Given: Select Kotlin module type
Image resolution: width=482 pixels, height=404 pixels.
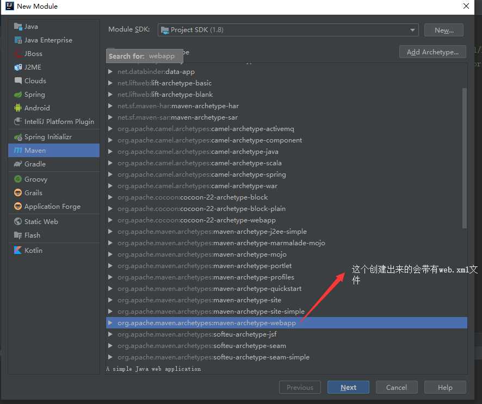Looking at the screenshot, I should 54,250.
